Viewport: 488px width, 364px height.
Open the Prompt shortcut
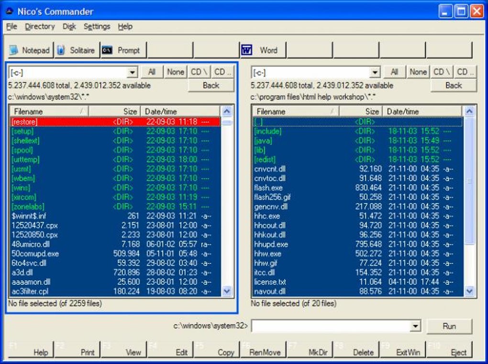(x=123, y=50)
